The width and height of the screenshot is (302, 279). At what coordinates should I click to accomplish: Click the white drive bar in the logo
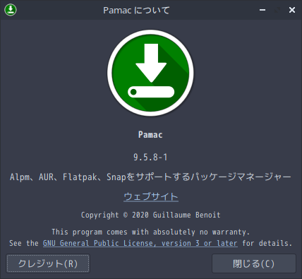(x=151, y=92)
